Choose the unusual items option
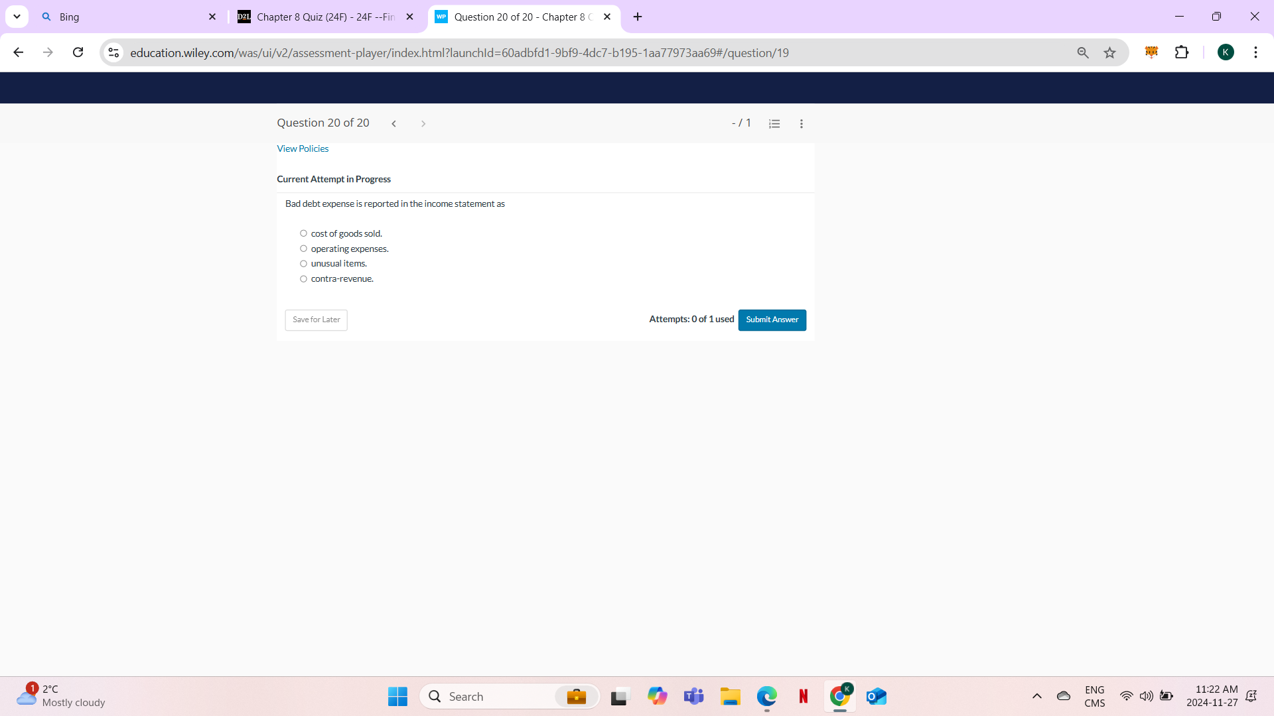This screenshot has width=1274, height=716. pyautogui.click(x=303, y=263)
